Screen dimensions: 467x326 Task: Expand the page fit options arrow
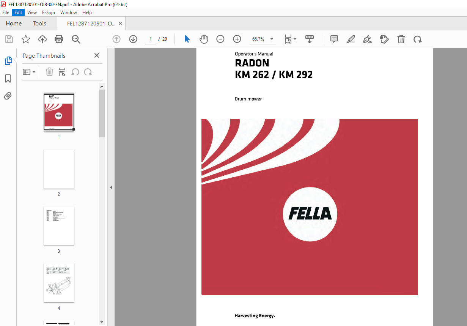pyautogui.click(x=295, y=39)
